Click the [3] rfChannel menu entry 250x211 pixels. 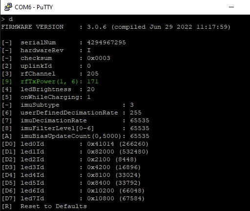point(50,74)
